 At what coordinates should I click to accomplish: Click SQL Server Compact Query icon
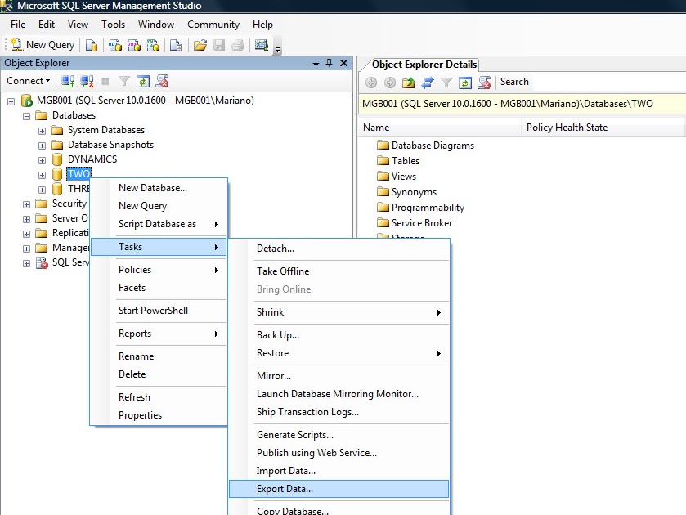point(176,45)
